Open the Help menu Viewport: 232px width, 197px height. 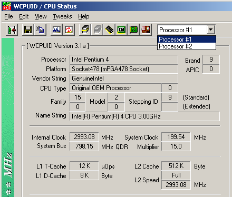pyautogui.click(x=84, y=16)
